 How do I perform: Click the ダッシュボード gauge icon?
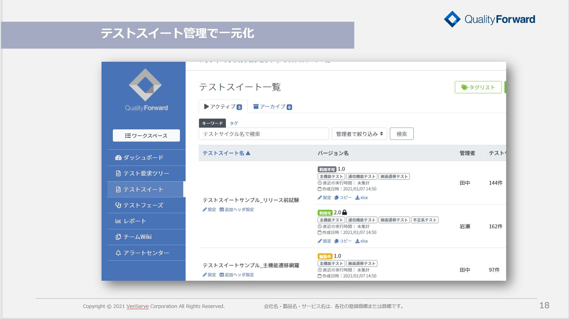tap(118, 158)
